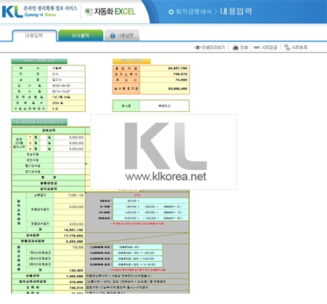Switch to the 서식출력 tab
The width and height of the screenshot is (327, 304).
(x=81, y=36)
